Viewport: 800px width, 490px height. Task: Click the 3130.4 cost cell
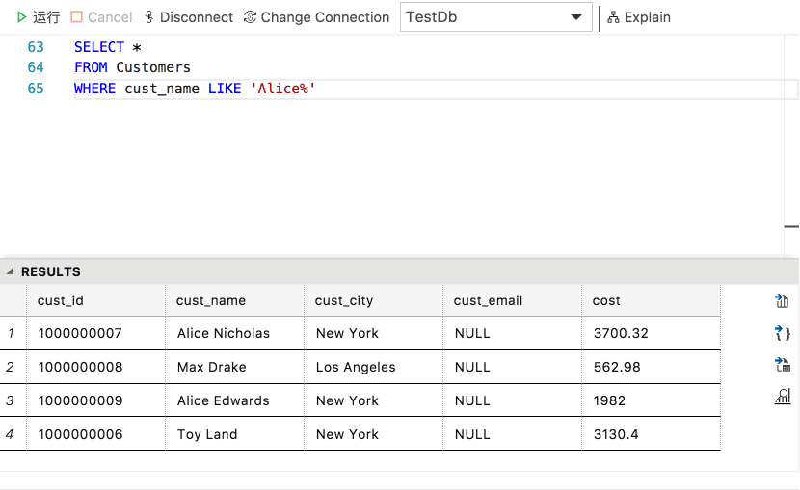pos(651,434)
